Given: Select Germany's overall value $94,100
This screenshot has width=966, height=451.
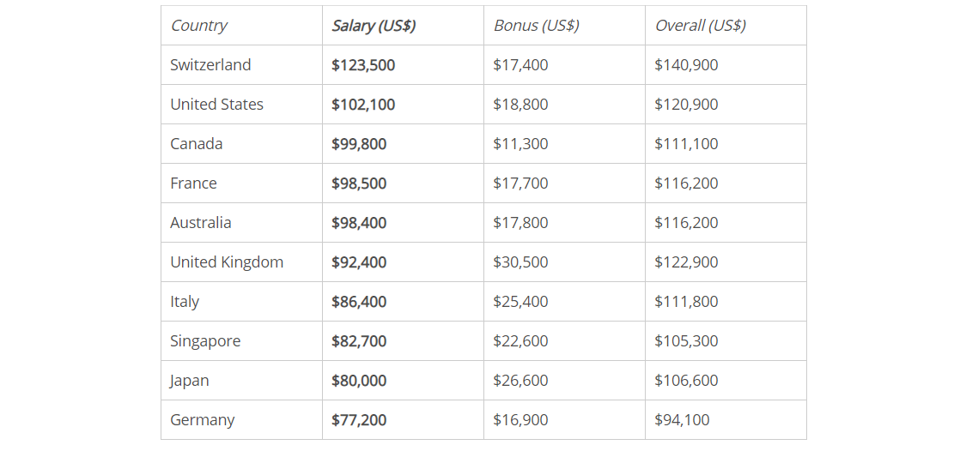Looking at the screenshot, I should [682, 420].
